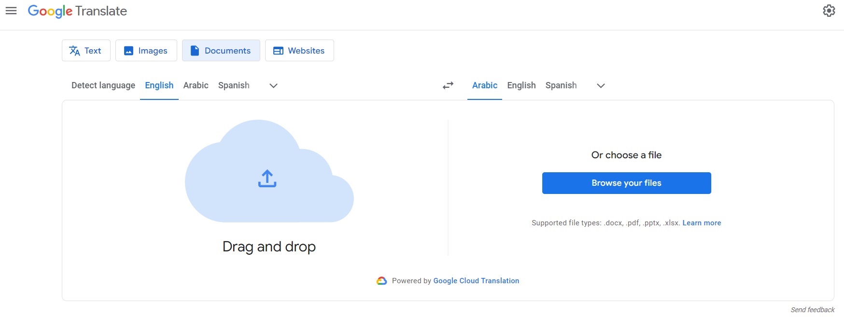Open the Send feedback link

(x=812, y=310)
